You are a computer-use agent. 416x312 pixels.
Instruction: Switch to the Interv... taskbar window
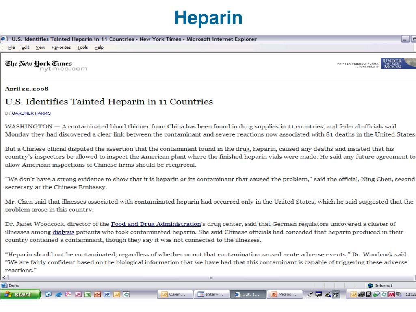(211, 294)
